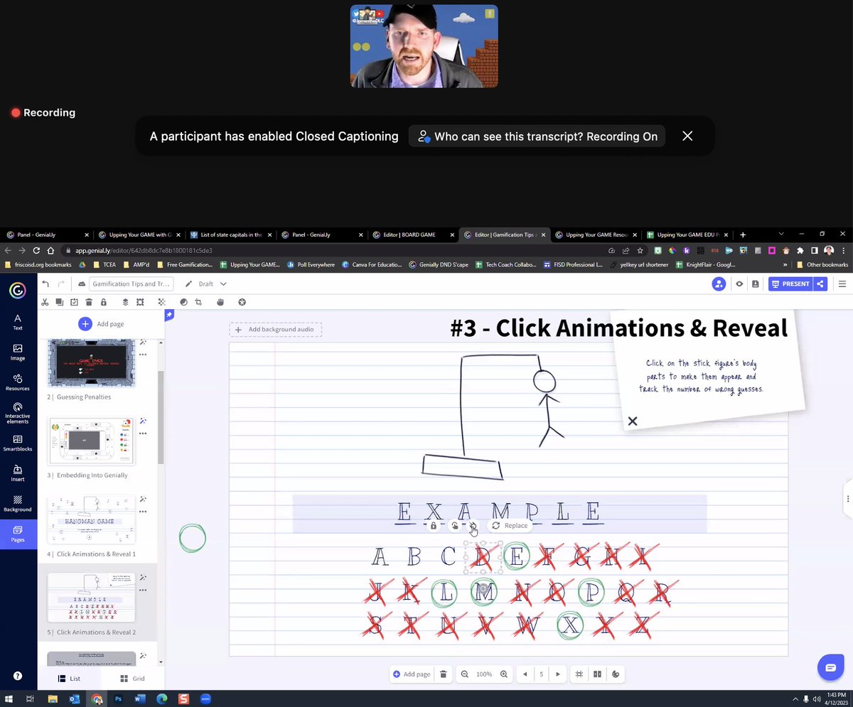Click Add background audio

276,330
